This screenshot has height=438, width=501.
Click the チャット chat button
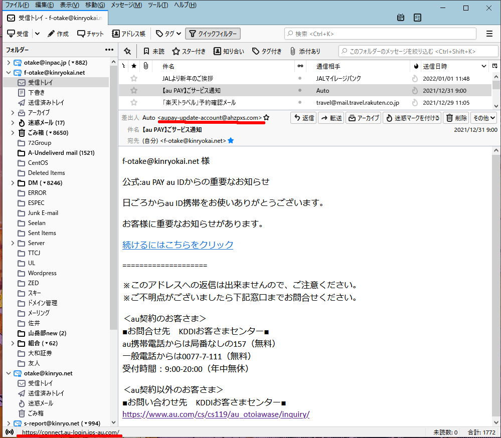click(x=91, y=34)
